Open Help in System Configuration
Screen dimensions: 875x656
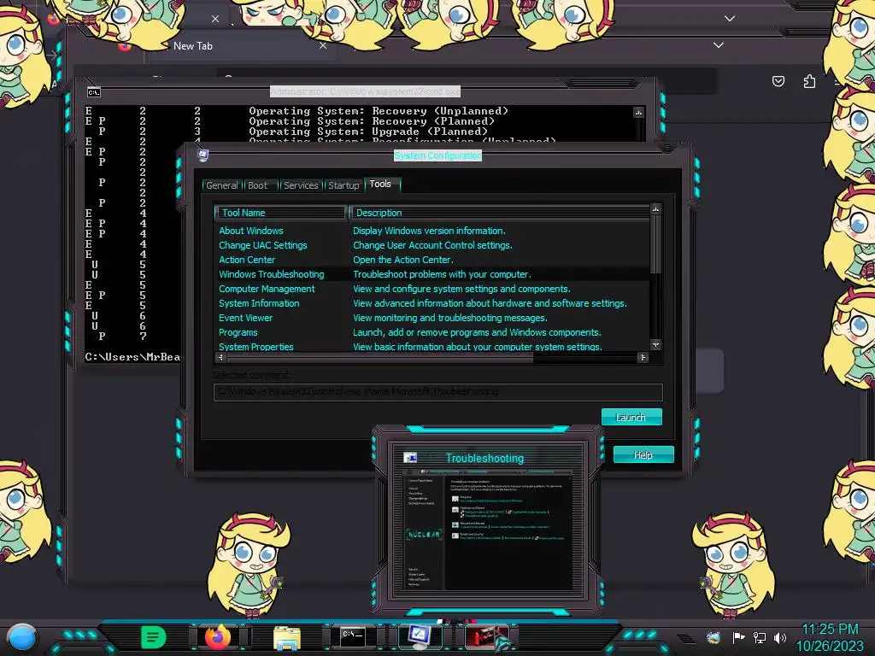click(643, 454)
